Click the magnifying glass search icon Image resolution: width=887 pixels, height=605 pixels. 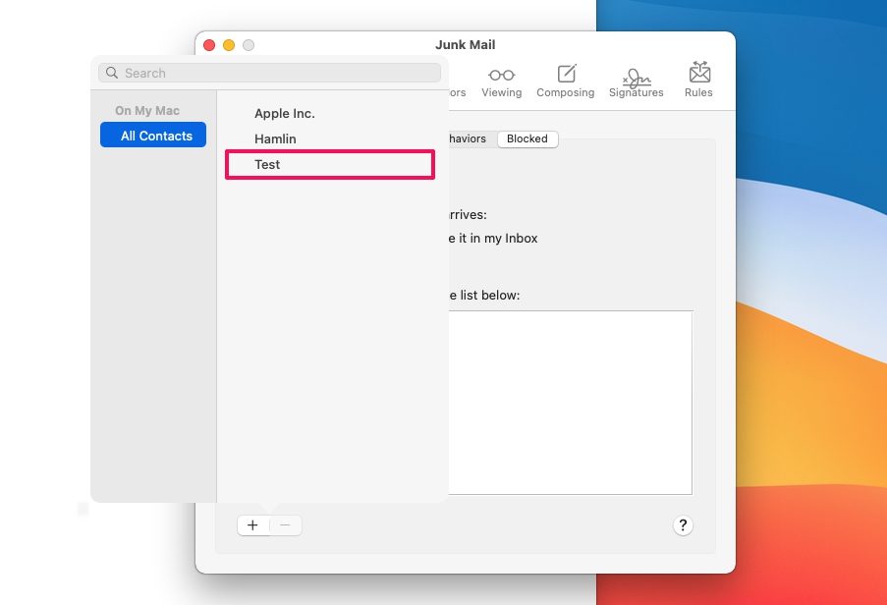[111, 74]
